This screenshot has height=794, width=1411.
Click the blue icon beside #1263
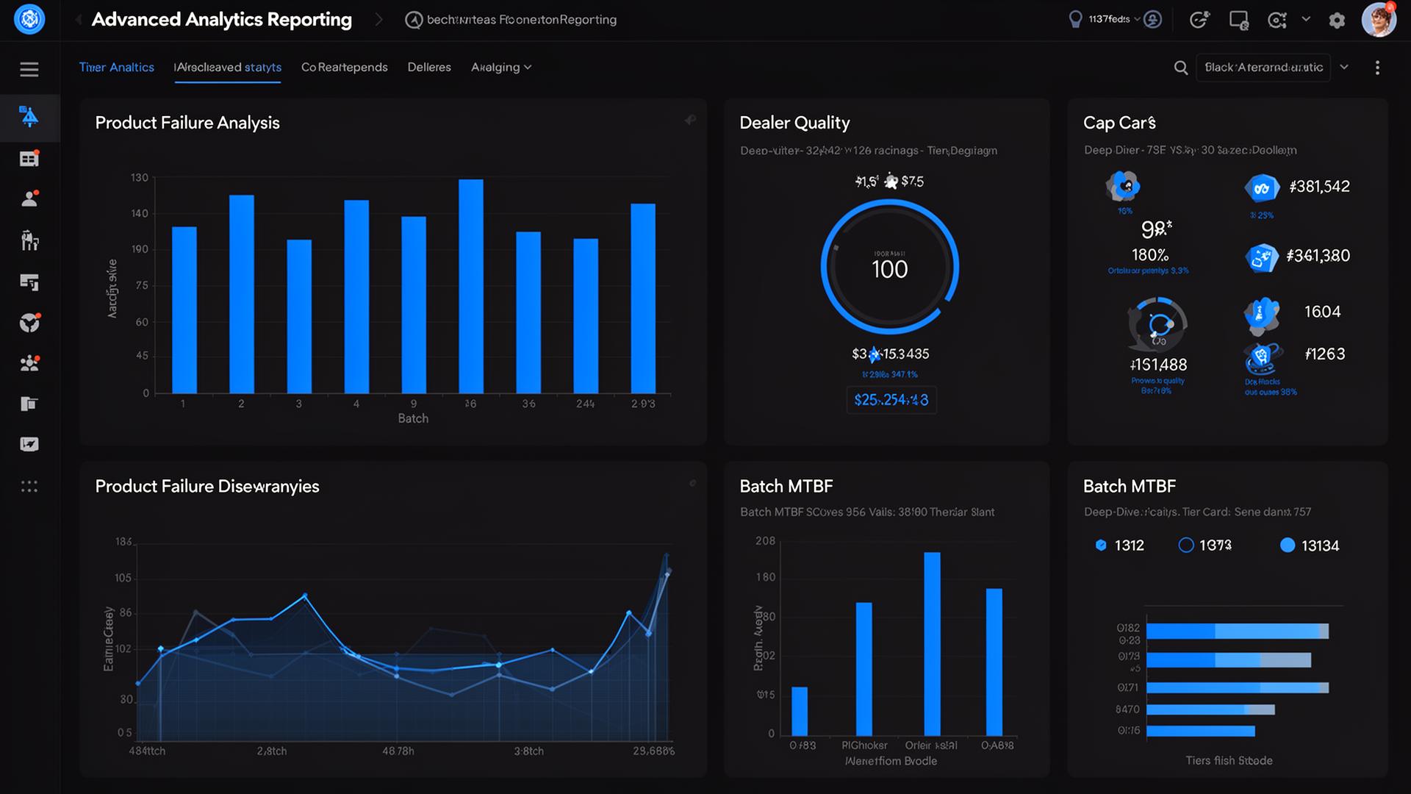(x=1263, y=359)
